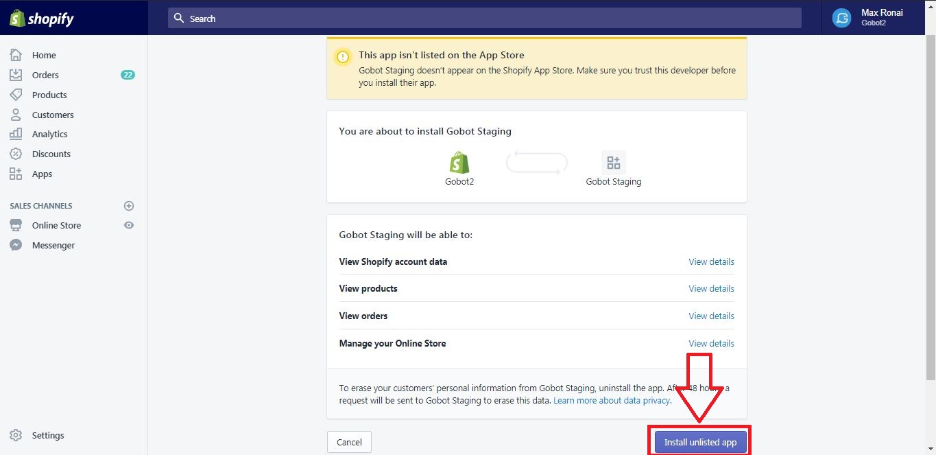Click the Gobot2 label under the bag icon
The height and width of the screenshot is (455, 936).
459,182
